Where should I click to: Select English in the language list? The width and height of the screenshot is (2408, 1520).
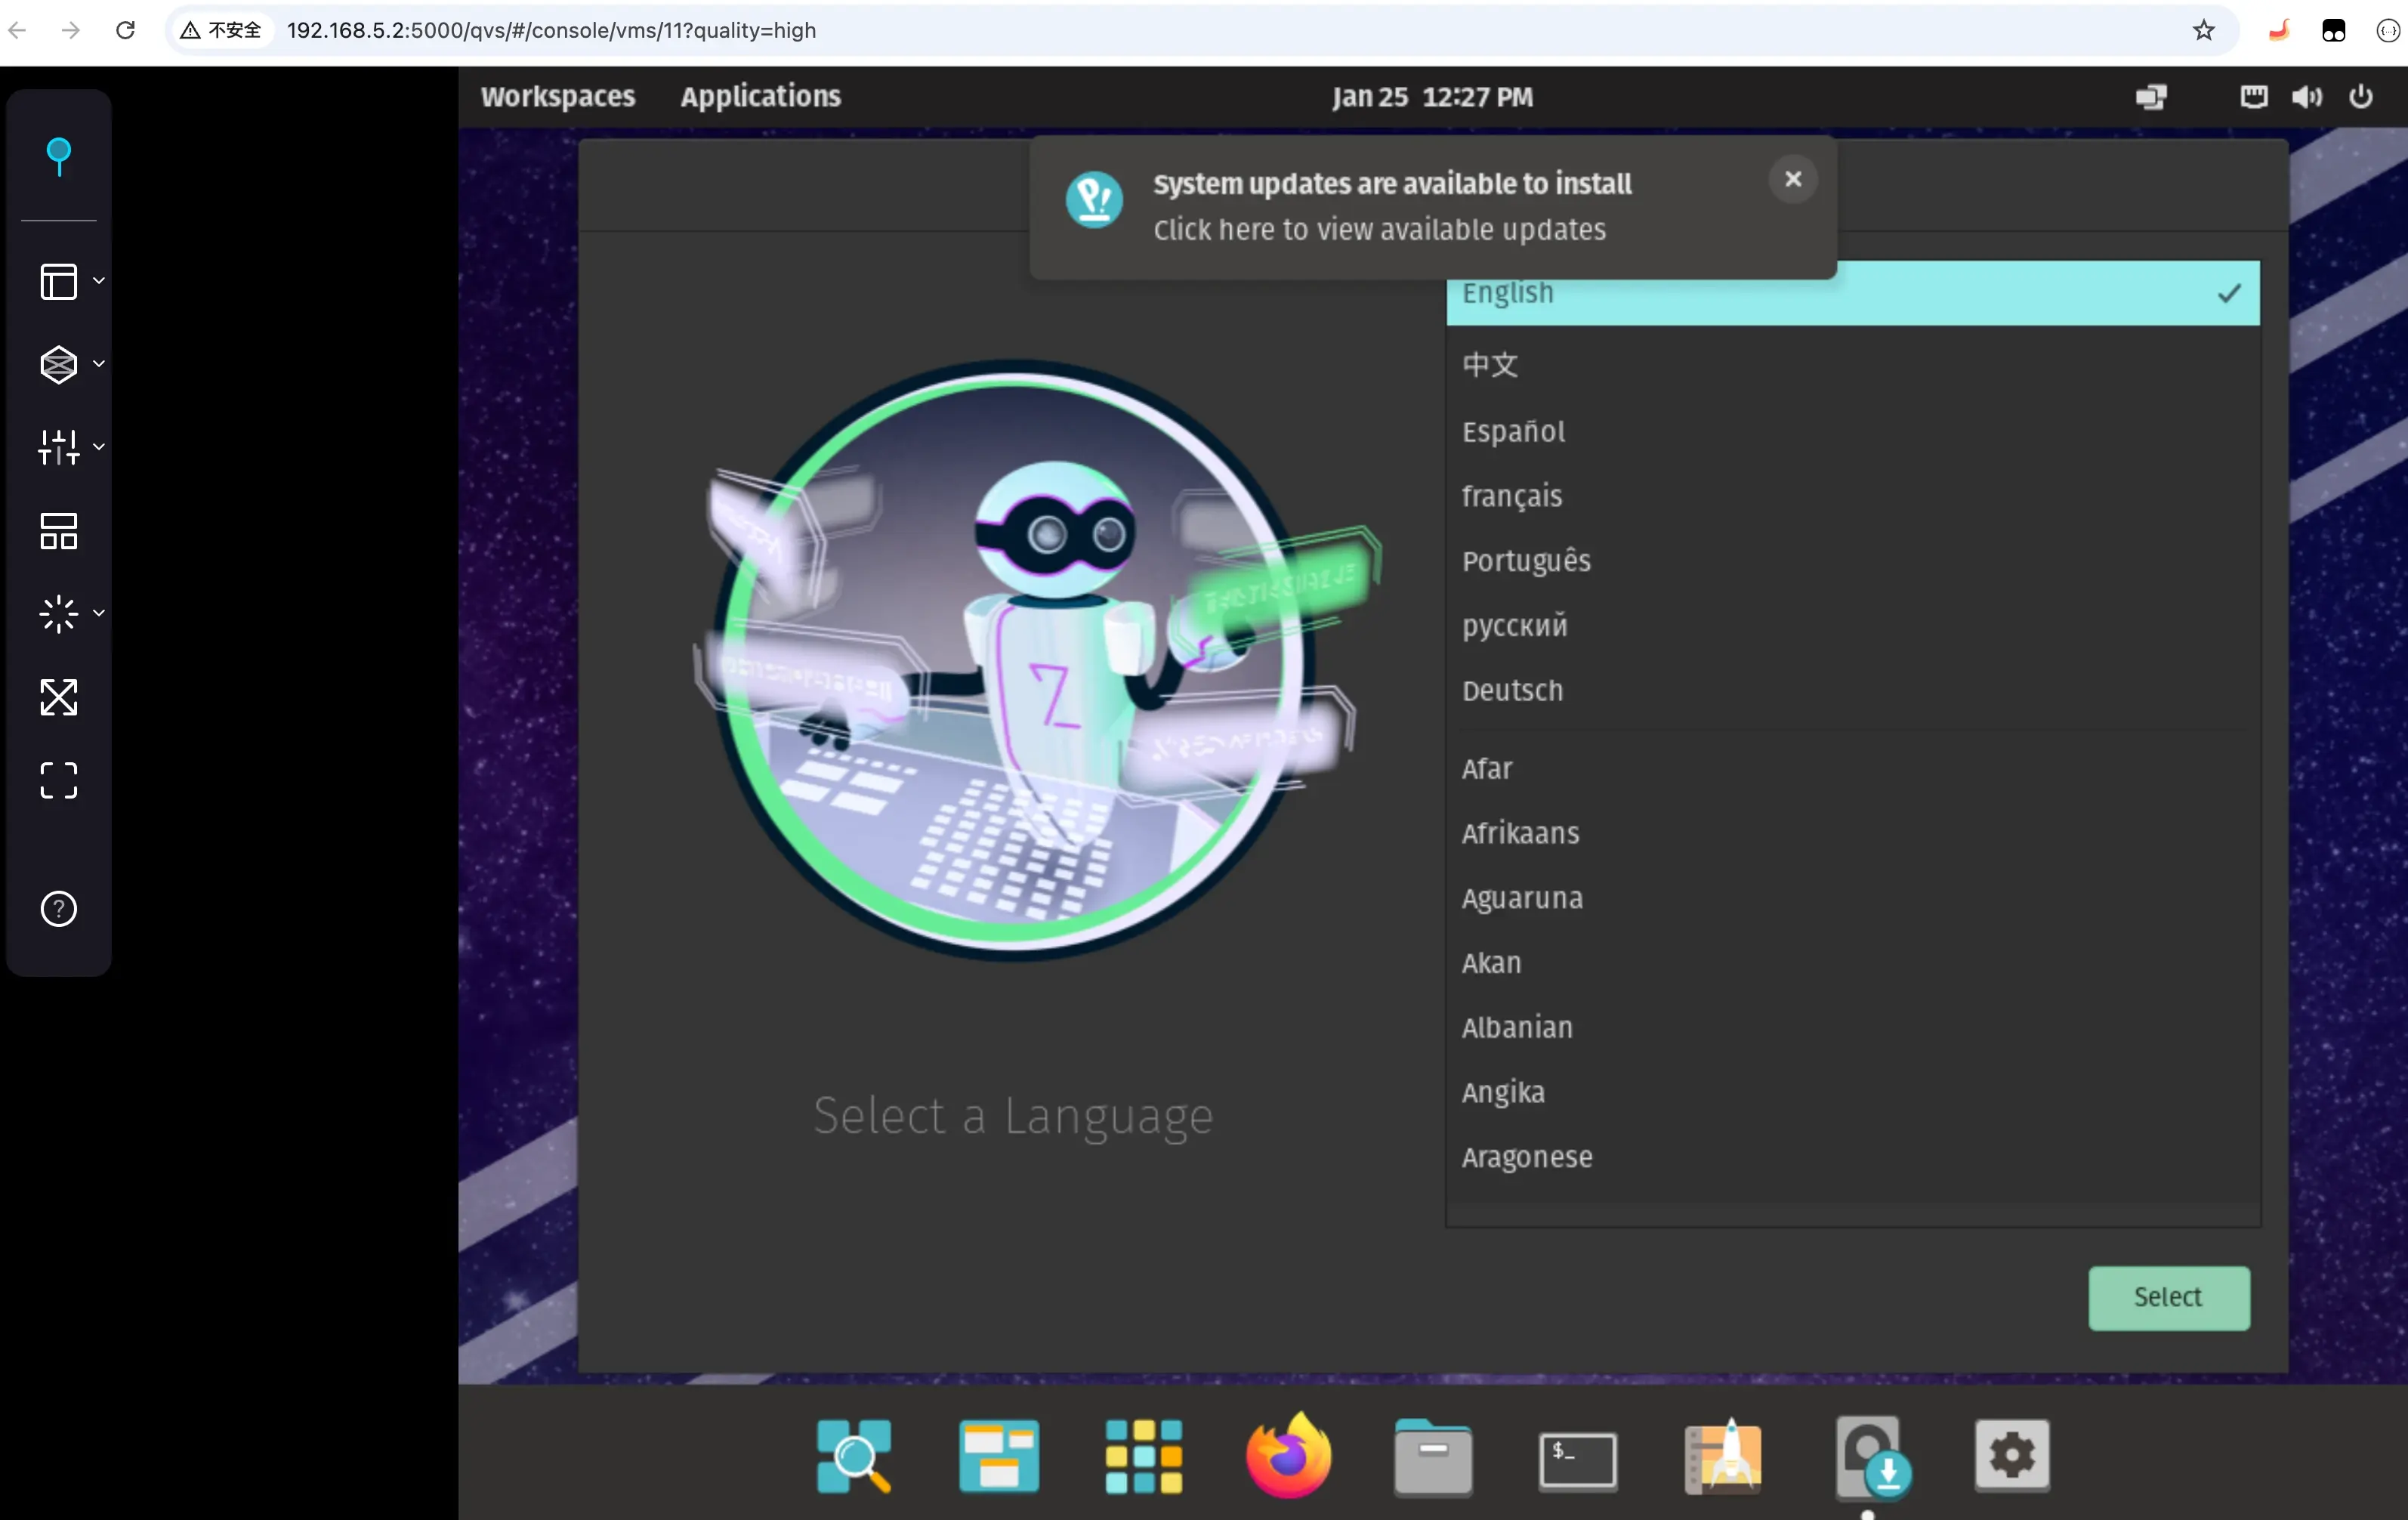(1852, 293)
